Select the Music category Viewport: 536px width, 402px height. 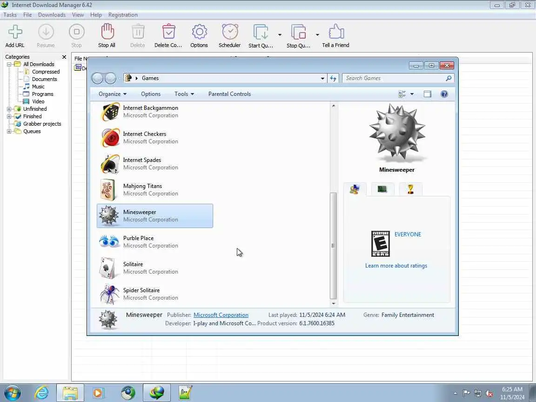tap(38, 87)
